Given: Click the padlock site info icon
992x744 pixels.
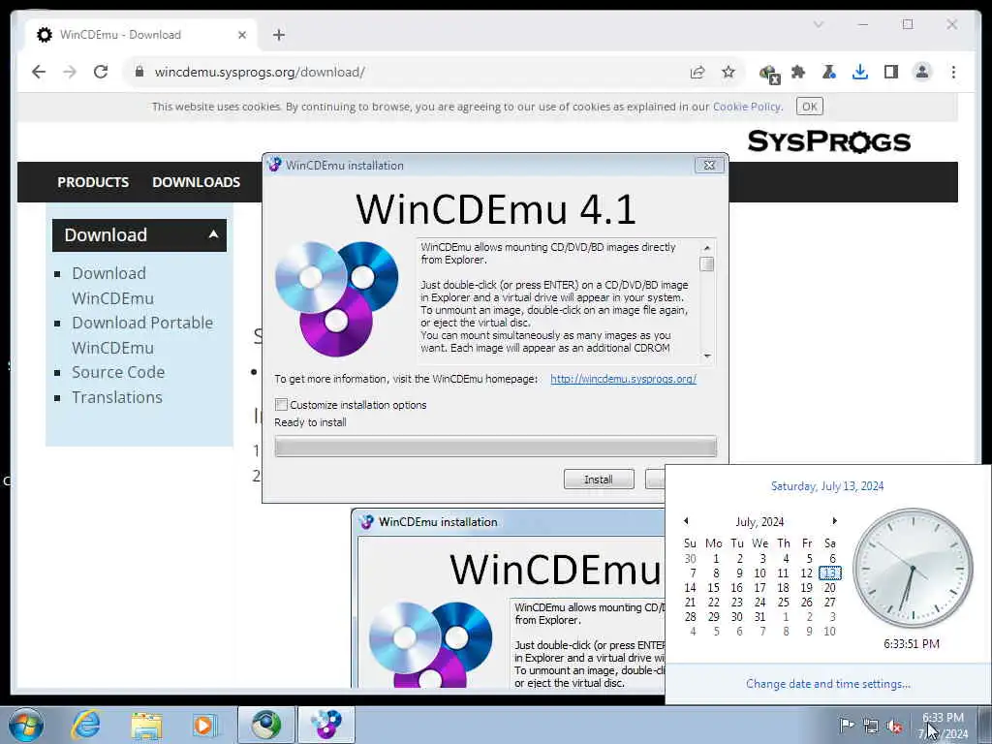Looking at the screenshot, I should pyautogui.click(x=139, y=72).
